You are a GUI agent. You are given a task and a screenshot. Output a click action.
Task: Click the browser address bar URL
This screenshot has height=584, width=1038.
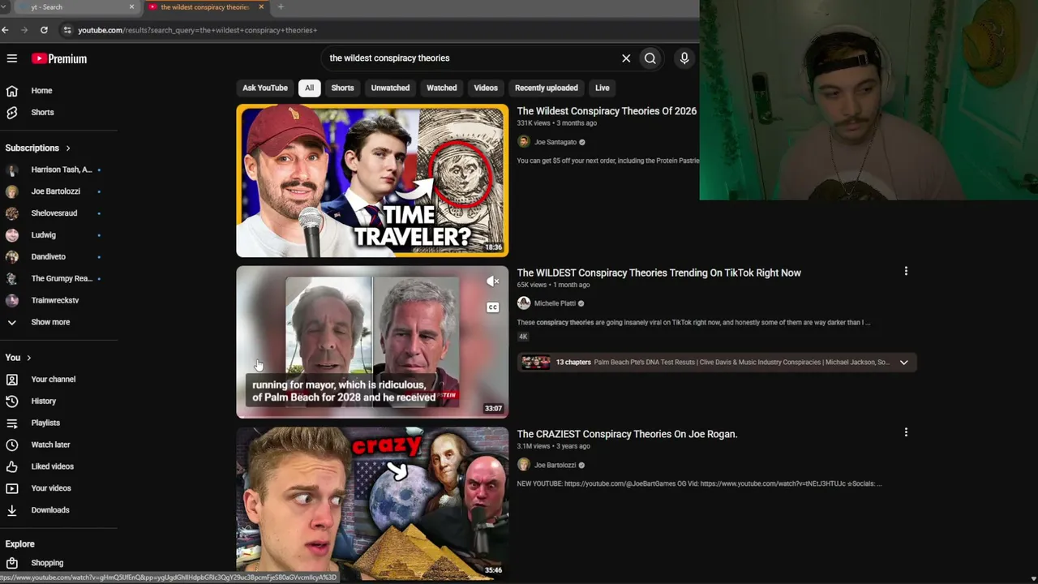point(197,30)
